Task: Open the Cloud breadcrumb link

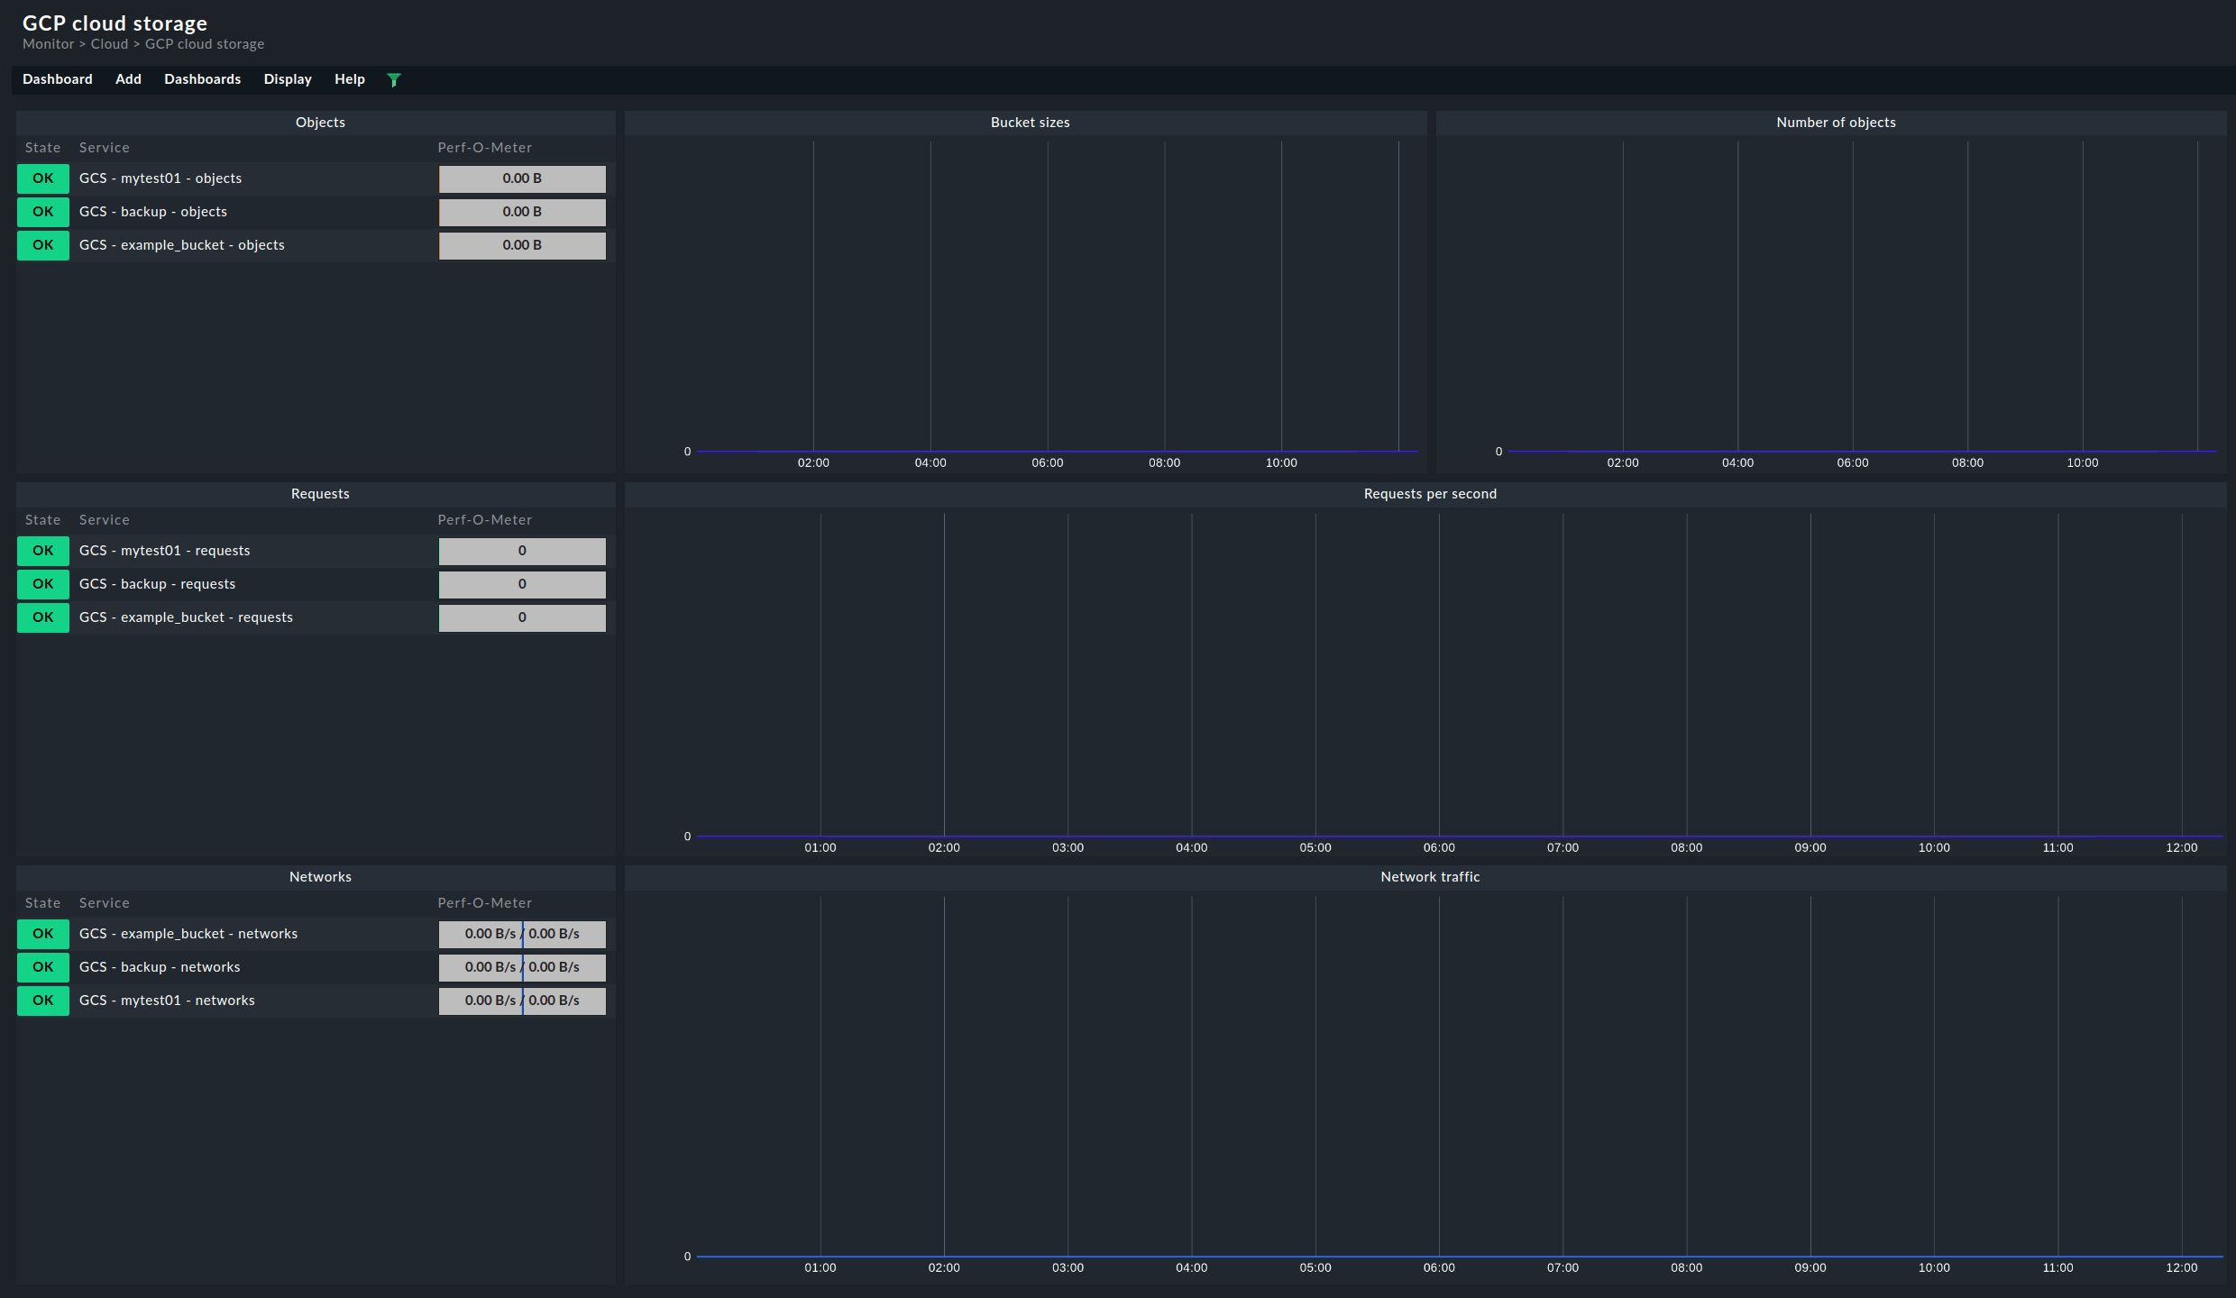Action: (x=109, y=43)
